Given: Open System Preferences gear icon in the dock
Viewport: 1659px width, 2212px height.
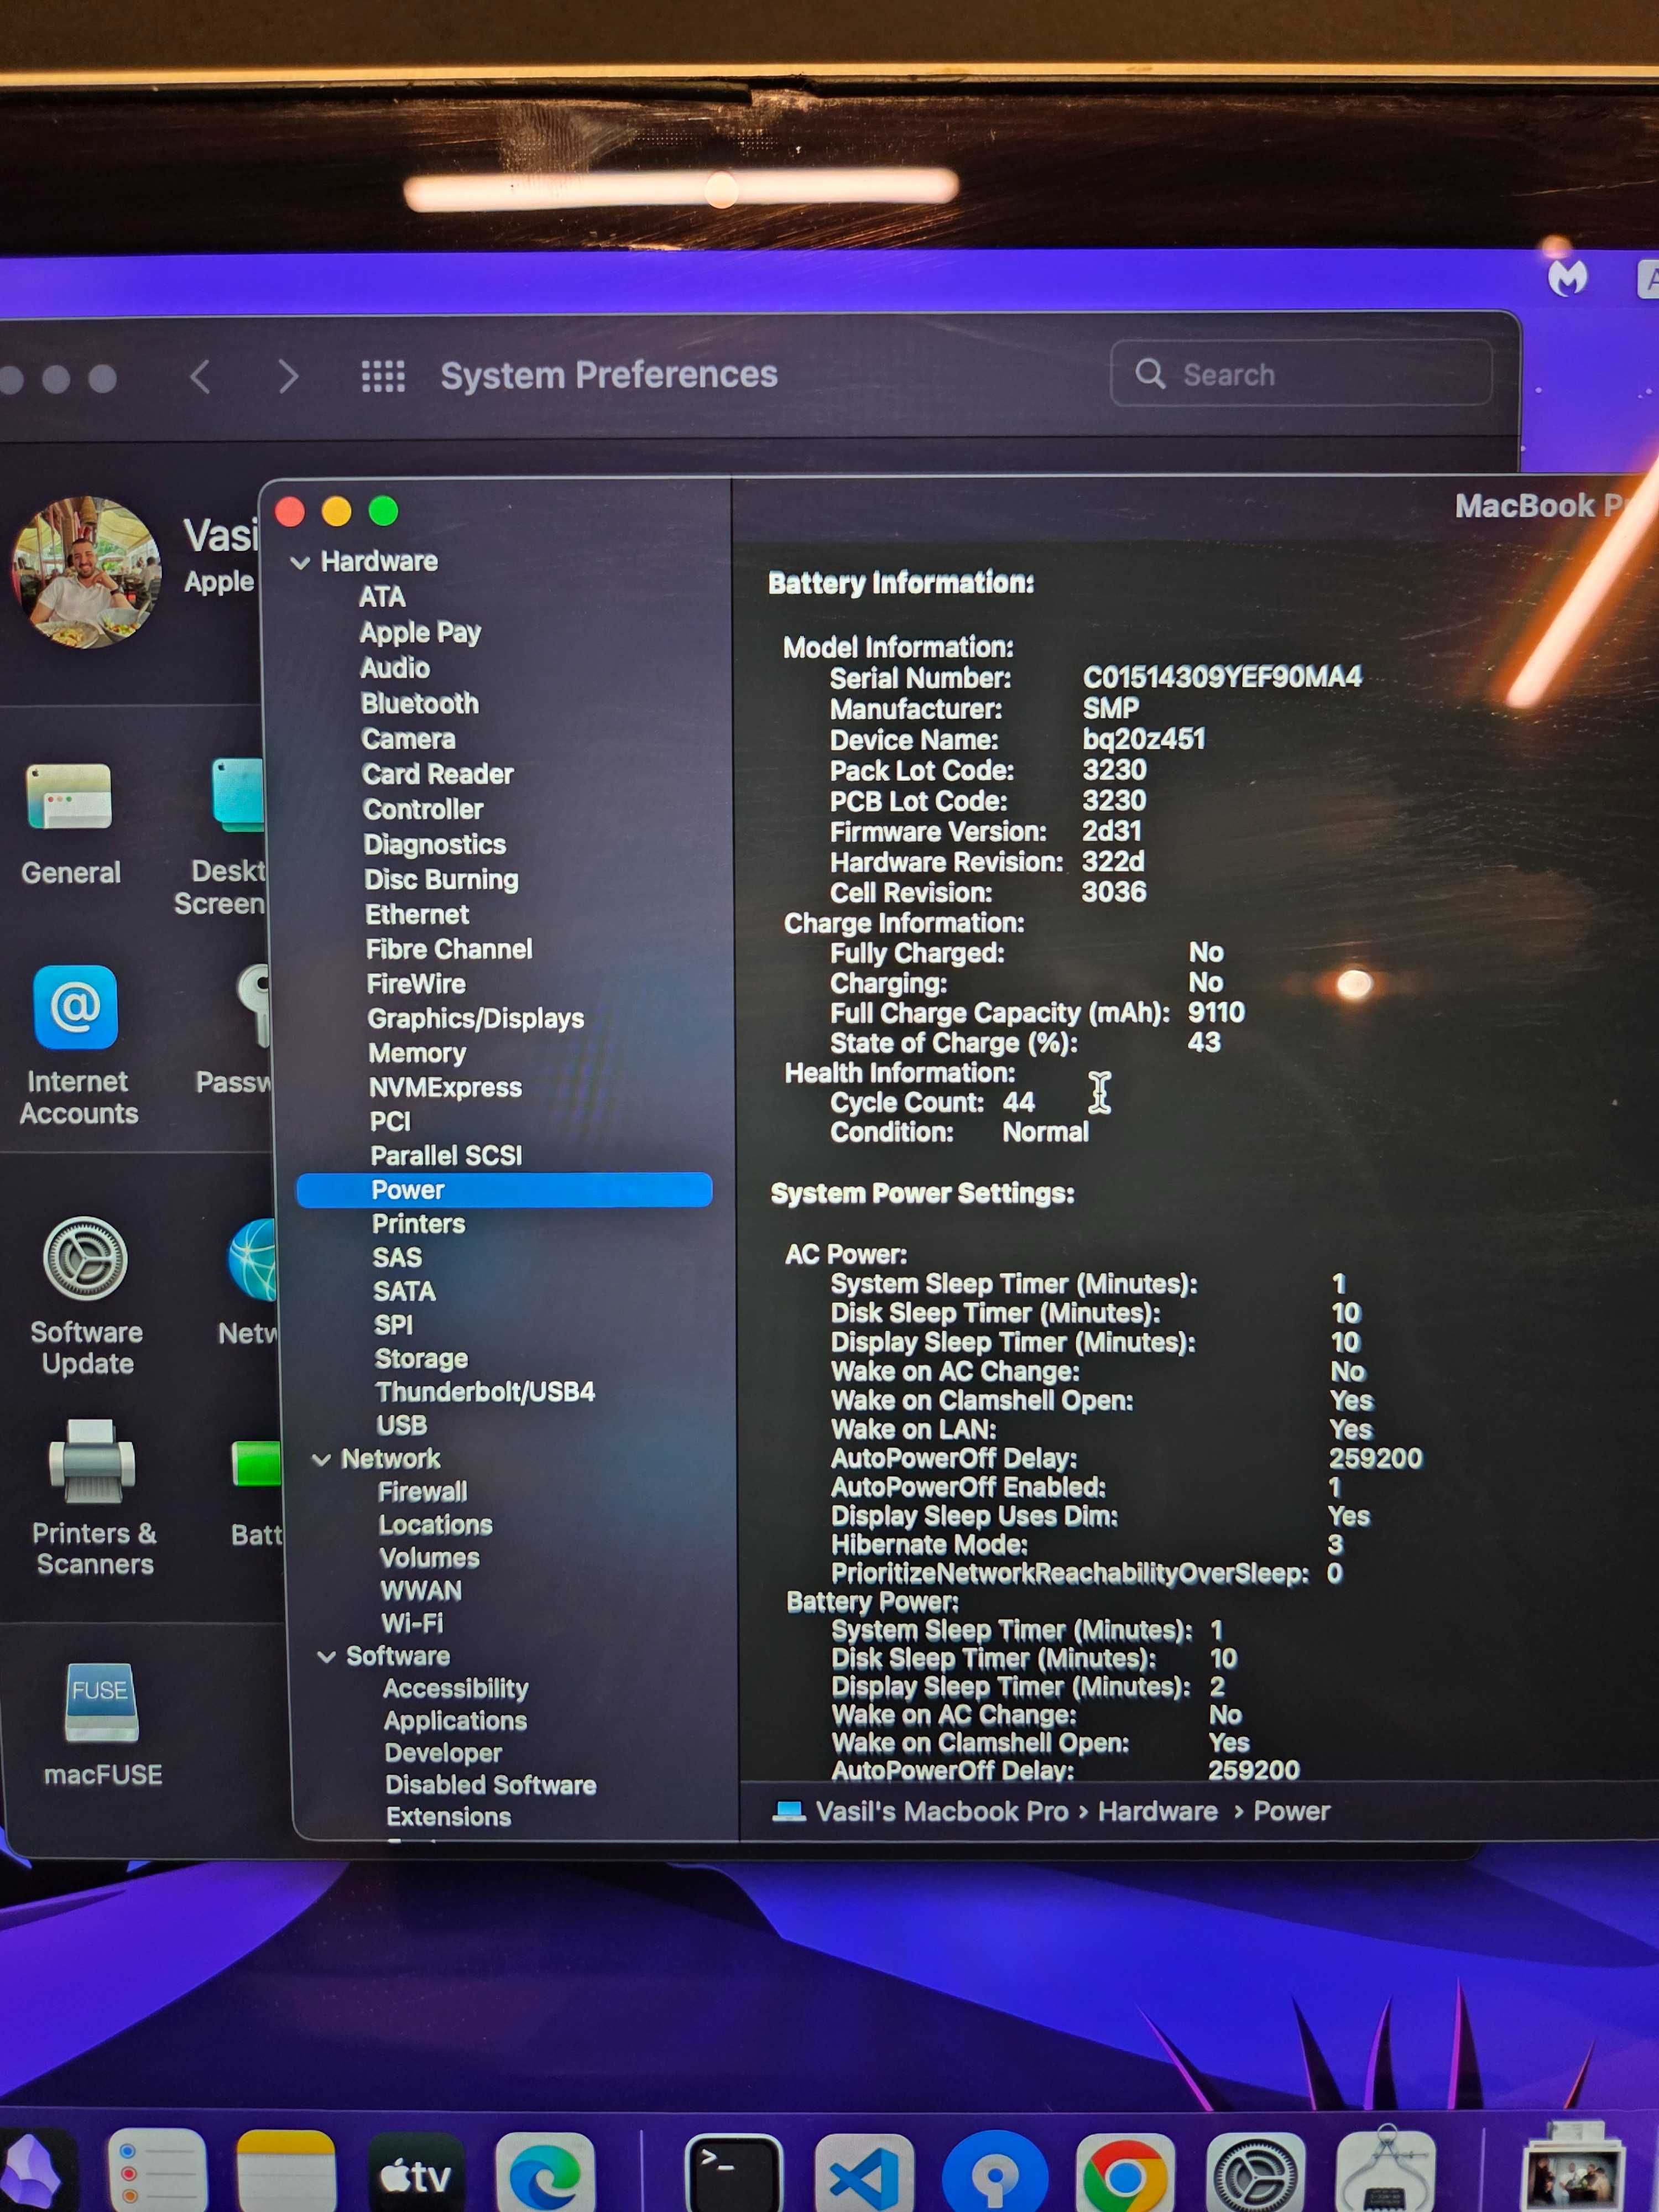Looking at the screenshot, I should tap(1256, 2174).
